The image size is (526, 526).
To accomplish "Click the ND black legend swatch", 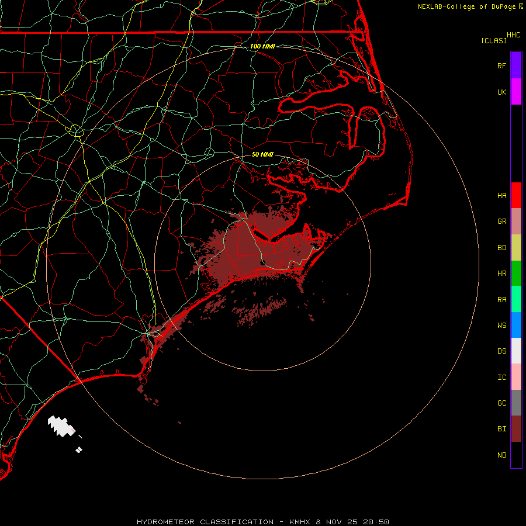I will pos(516,455).
